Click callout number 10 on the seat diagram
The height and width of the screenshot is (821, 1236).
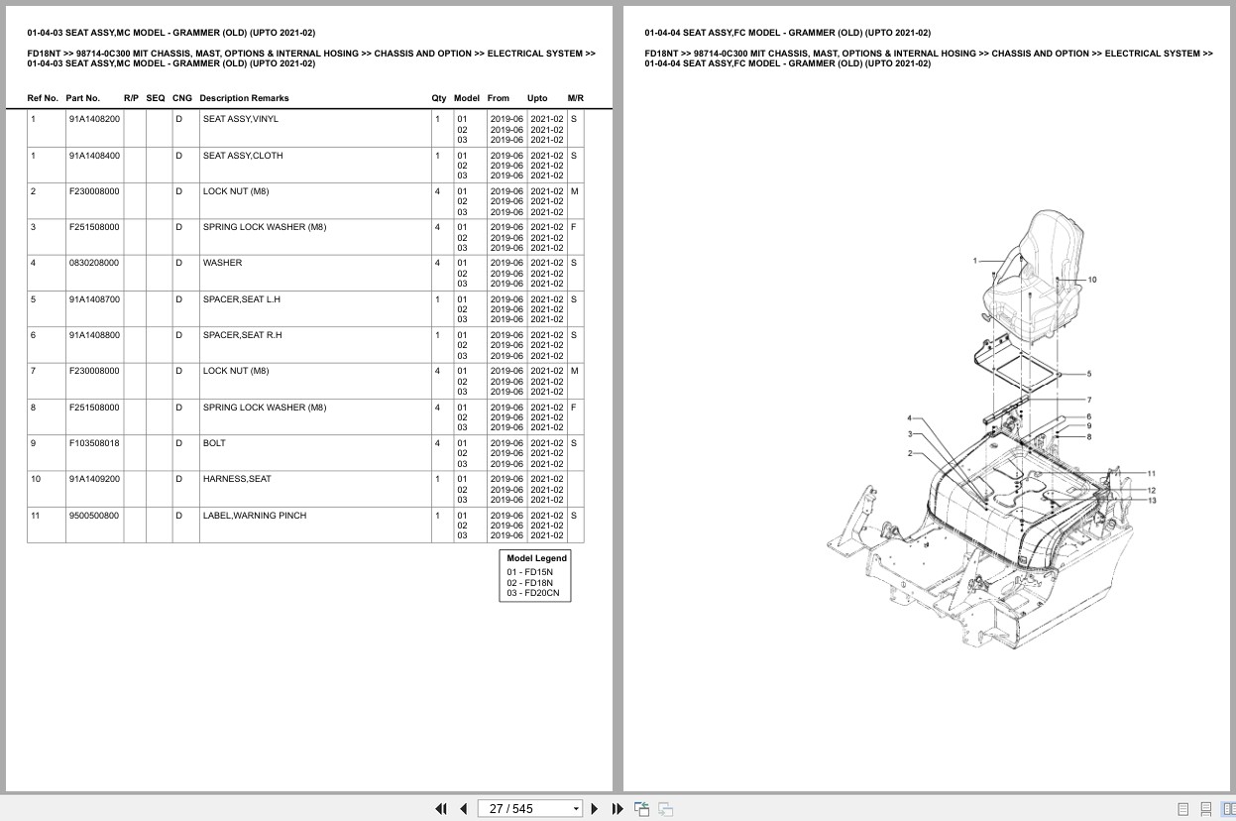coord(1092,280)
